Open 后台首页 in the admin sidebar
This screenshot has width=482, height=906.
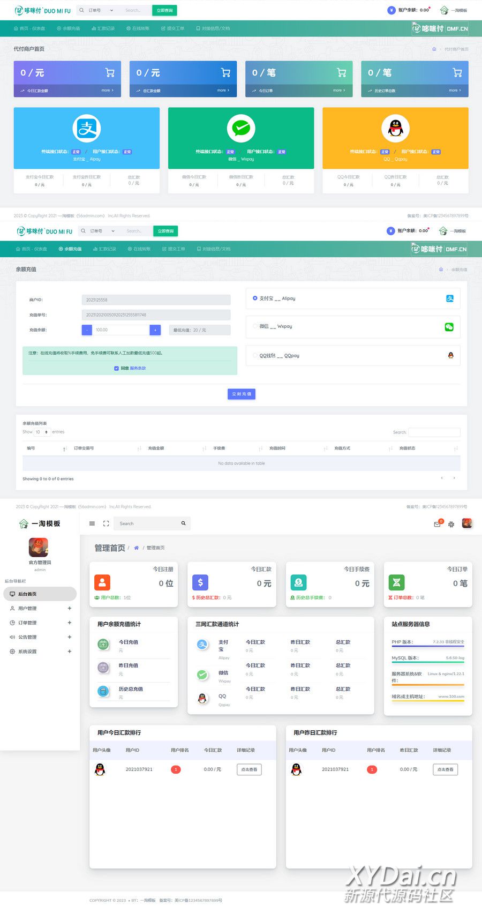tap(40, 594)
